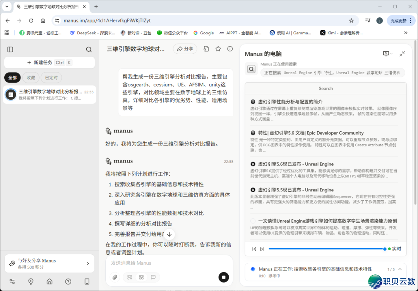Open browser home page

coord(43,21)
